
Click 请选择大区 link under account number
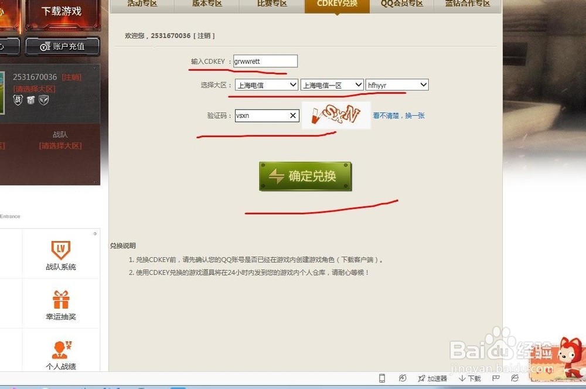click(35, 89)
